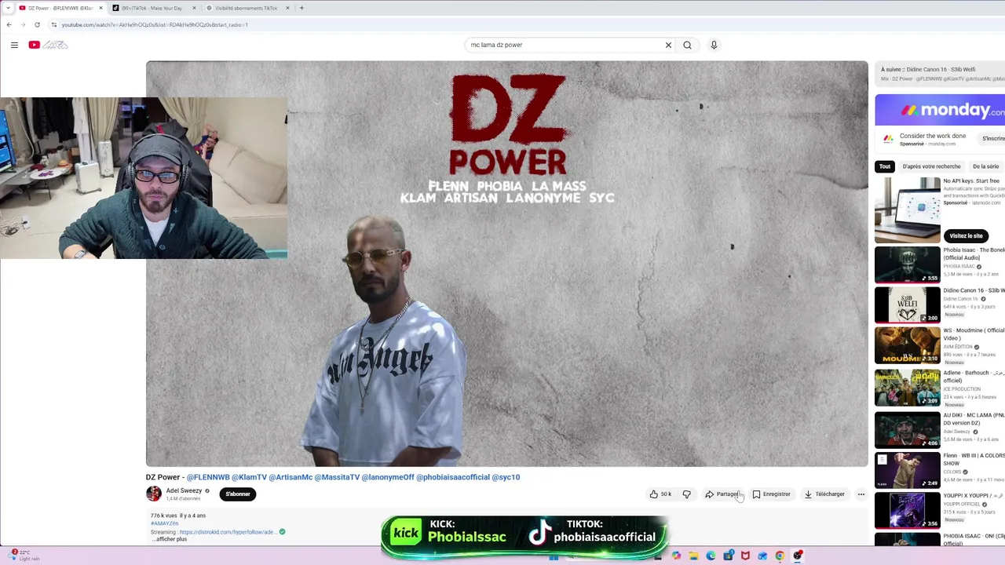1005x565 pixels.
Task: Select the Tout filter chip
Action: tap(885, 166)
